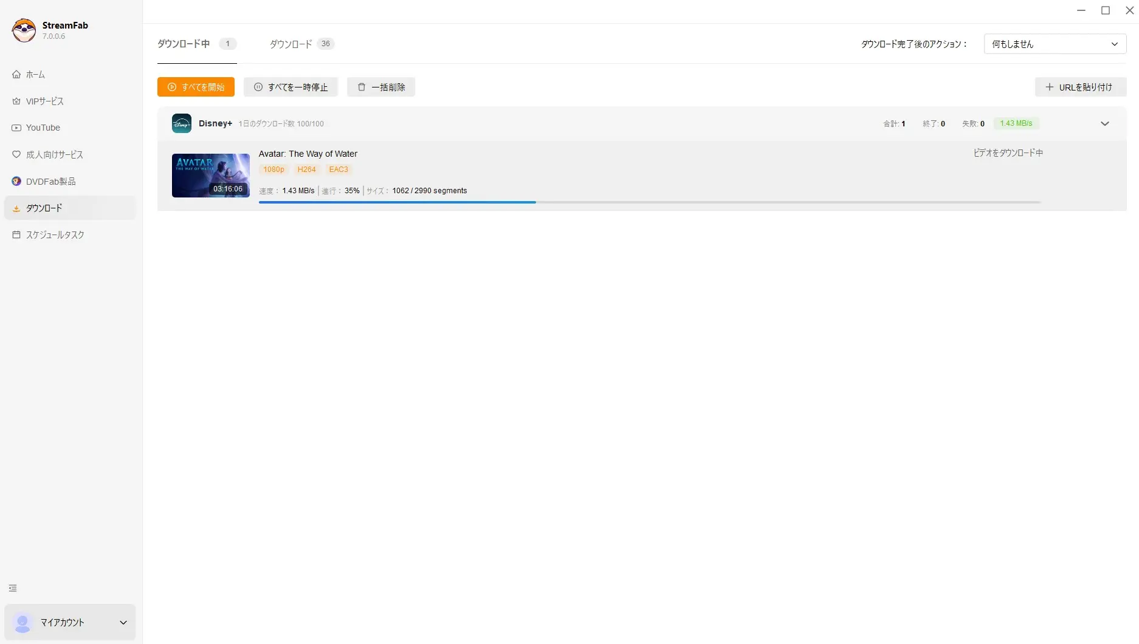The height and width of the screenshot is (644, 1139).
Task: Click the StreamFab version 7.0.0.6 text
Action: click(x=53, y=36)
